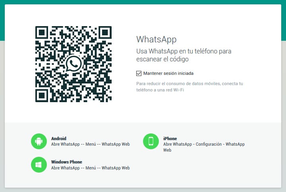Click the iPhone heading
The image size is (286, 192).
pyautogui.click(x=170, y=139)
